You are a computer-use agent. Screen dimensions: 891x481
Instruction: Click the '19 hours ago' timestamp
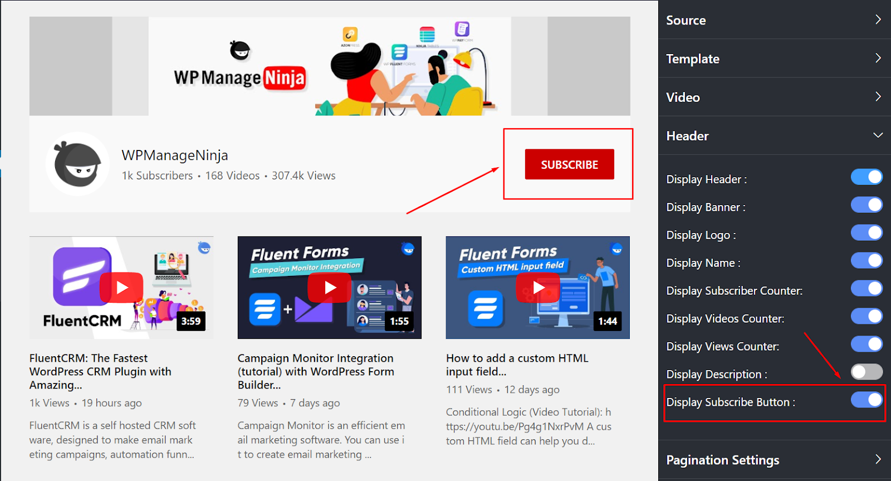(x=111, y=403)
